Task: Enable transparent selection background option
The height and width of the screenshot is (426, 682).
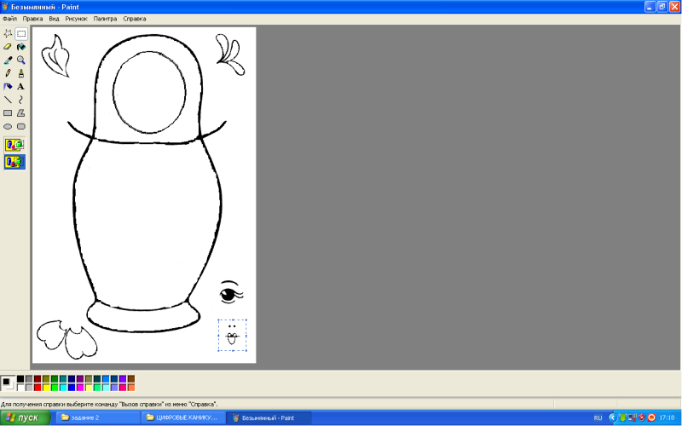Action: point(14,161)
